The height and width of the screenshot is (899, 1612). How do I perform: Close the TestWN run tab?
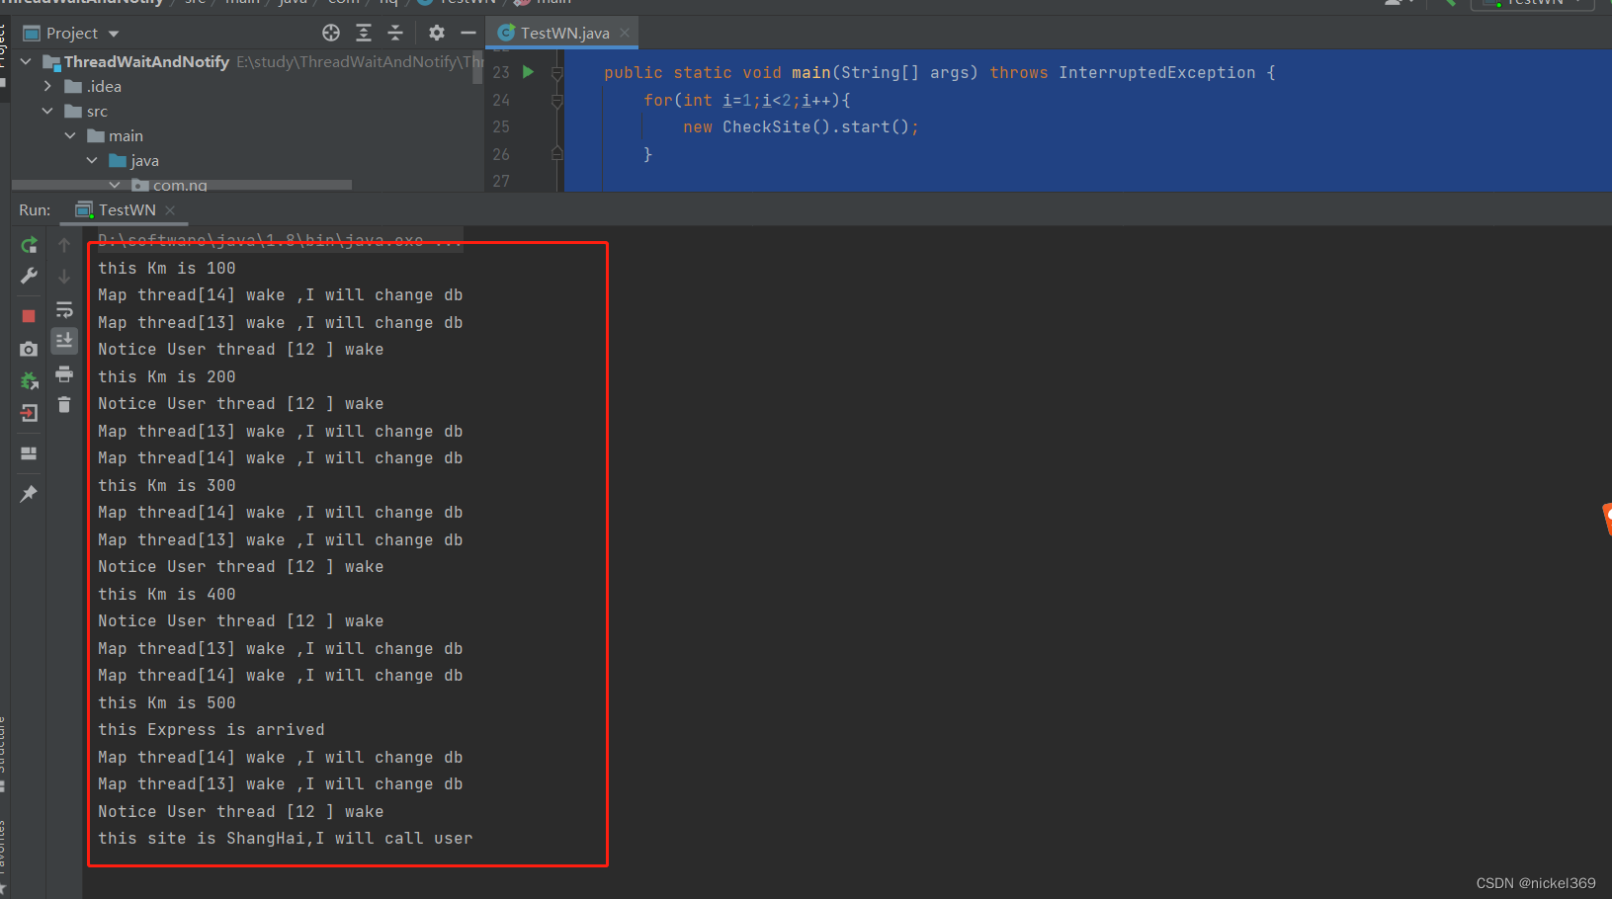pyautogui.click(x=170, y=210)
